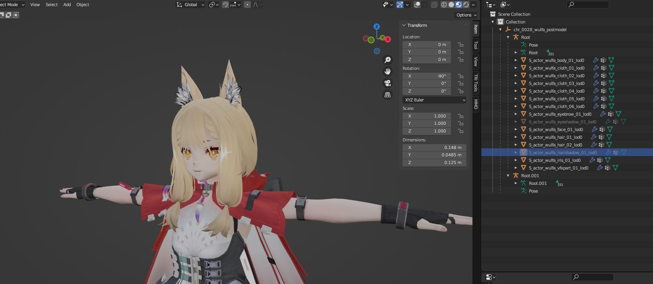This screenshot has width=653, height=284.
Task: Toggle lock on Location X
Action: (460, 45)
